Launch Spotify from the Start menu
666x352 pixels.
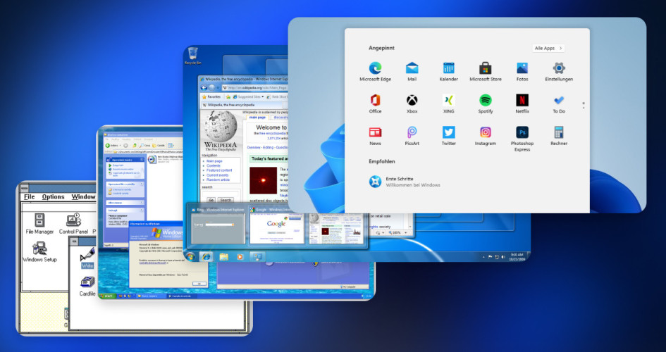(485, 104)
